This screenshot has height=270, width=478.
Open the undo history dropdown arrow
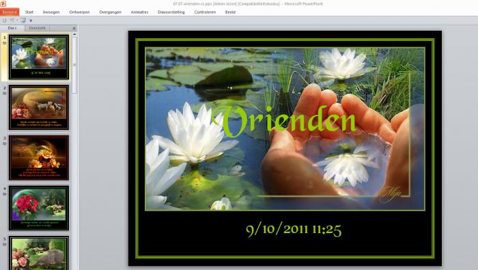pyautogui.click(x=17, y=20)
